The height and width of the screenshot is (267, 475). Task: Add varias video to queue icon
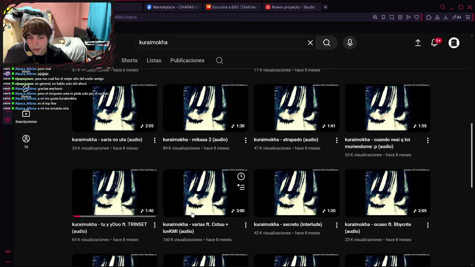tap(241, 187)
